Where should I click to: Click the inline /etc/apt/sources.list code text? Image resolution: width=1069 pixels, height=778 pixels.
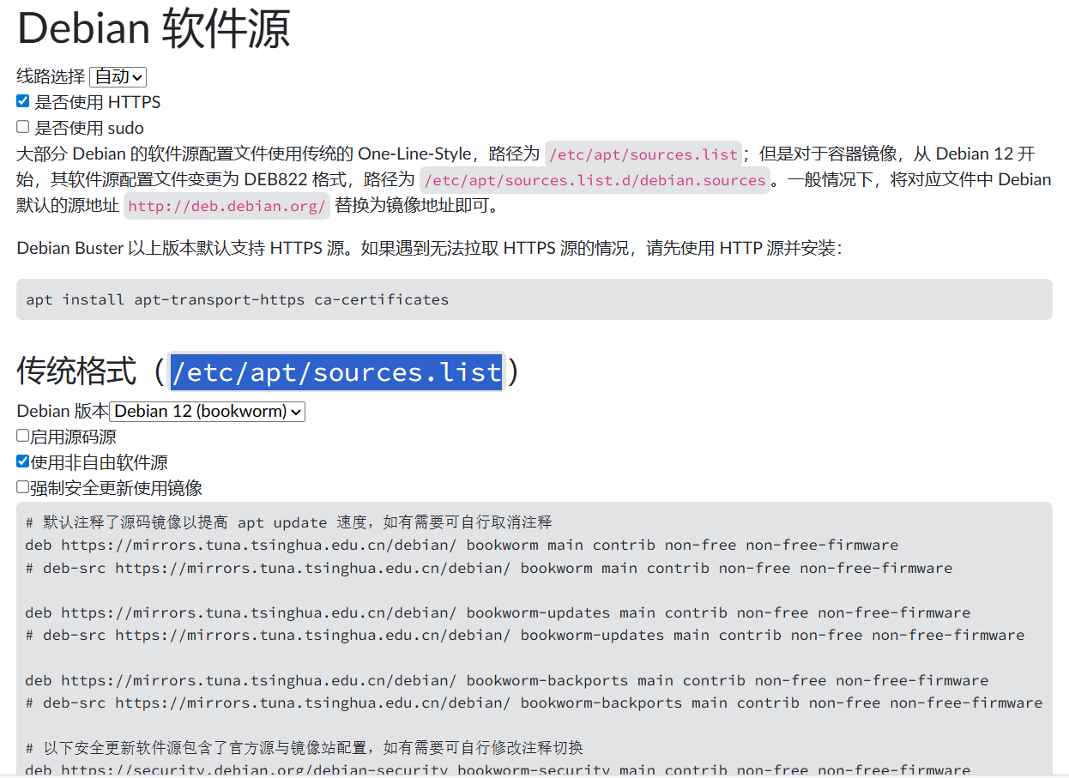tap(643, 154)
